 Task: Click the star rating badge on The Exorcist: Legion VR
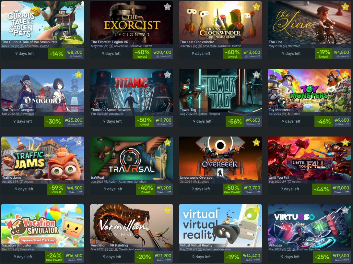tap(167, 7)
